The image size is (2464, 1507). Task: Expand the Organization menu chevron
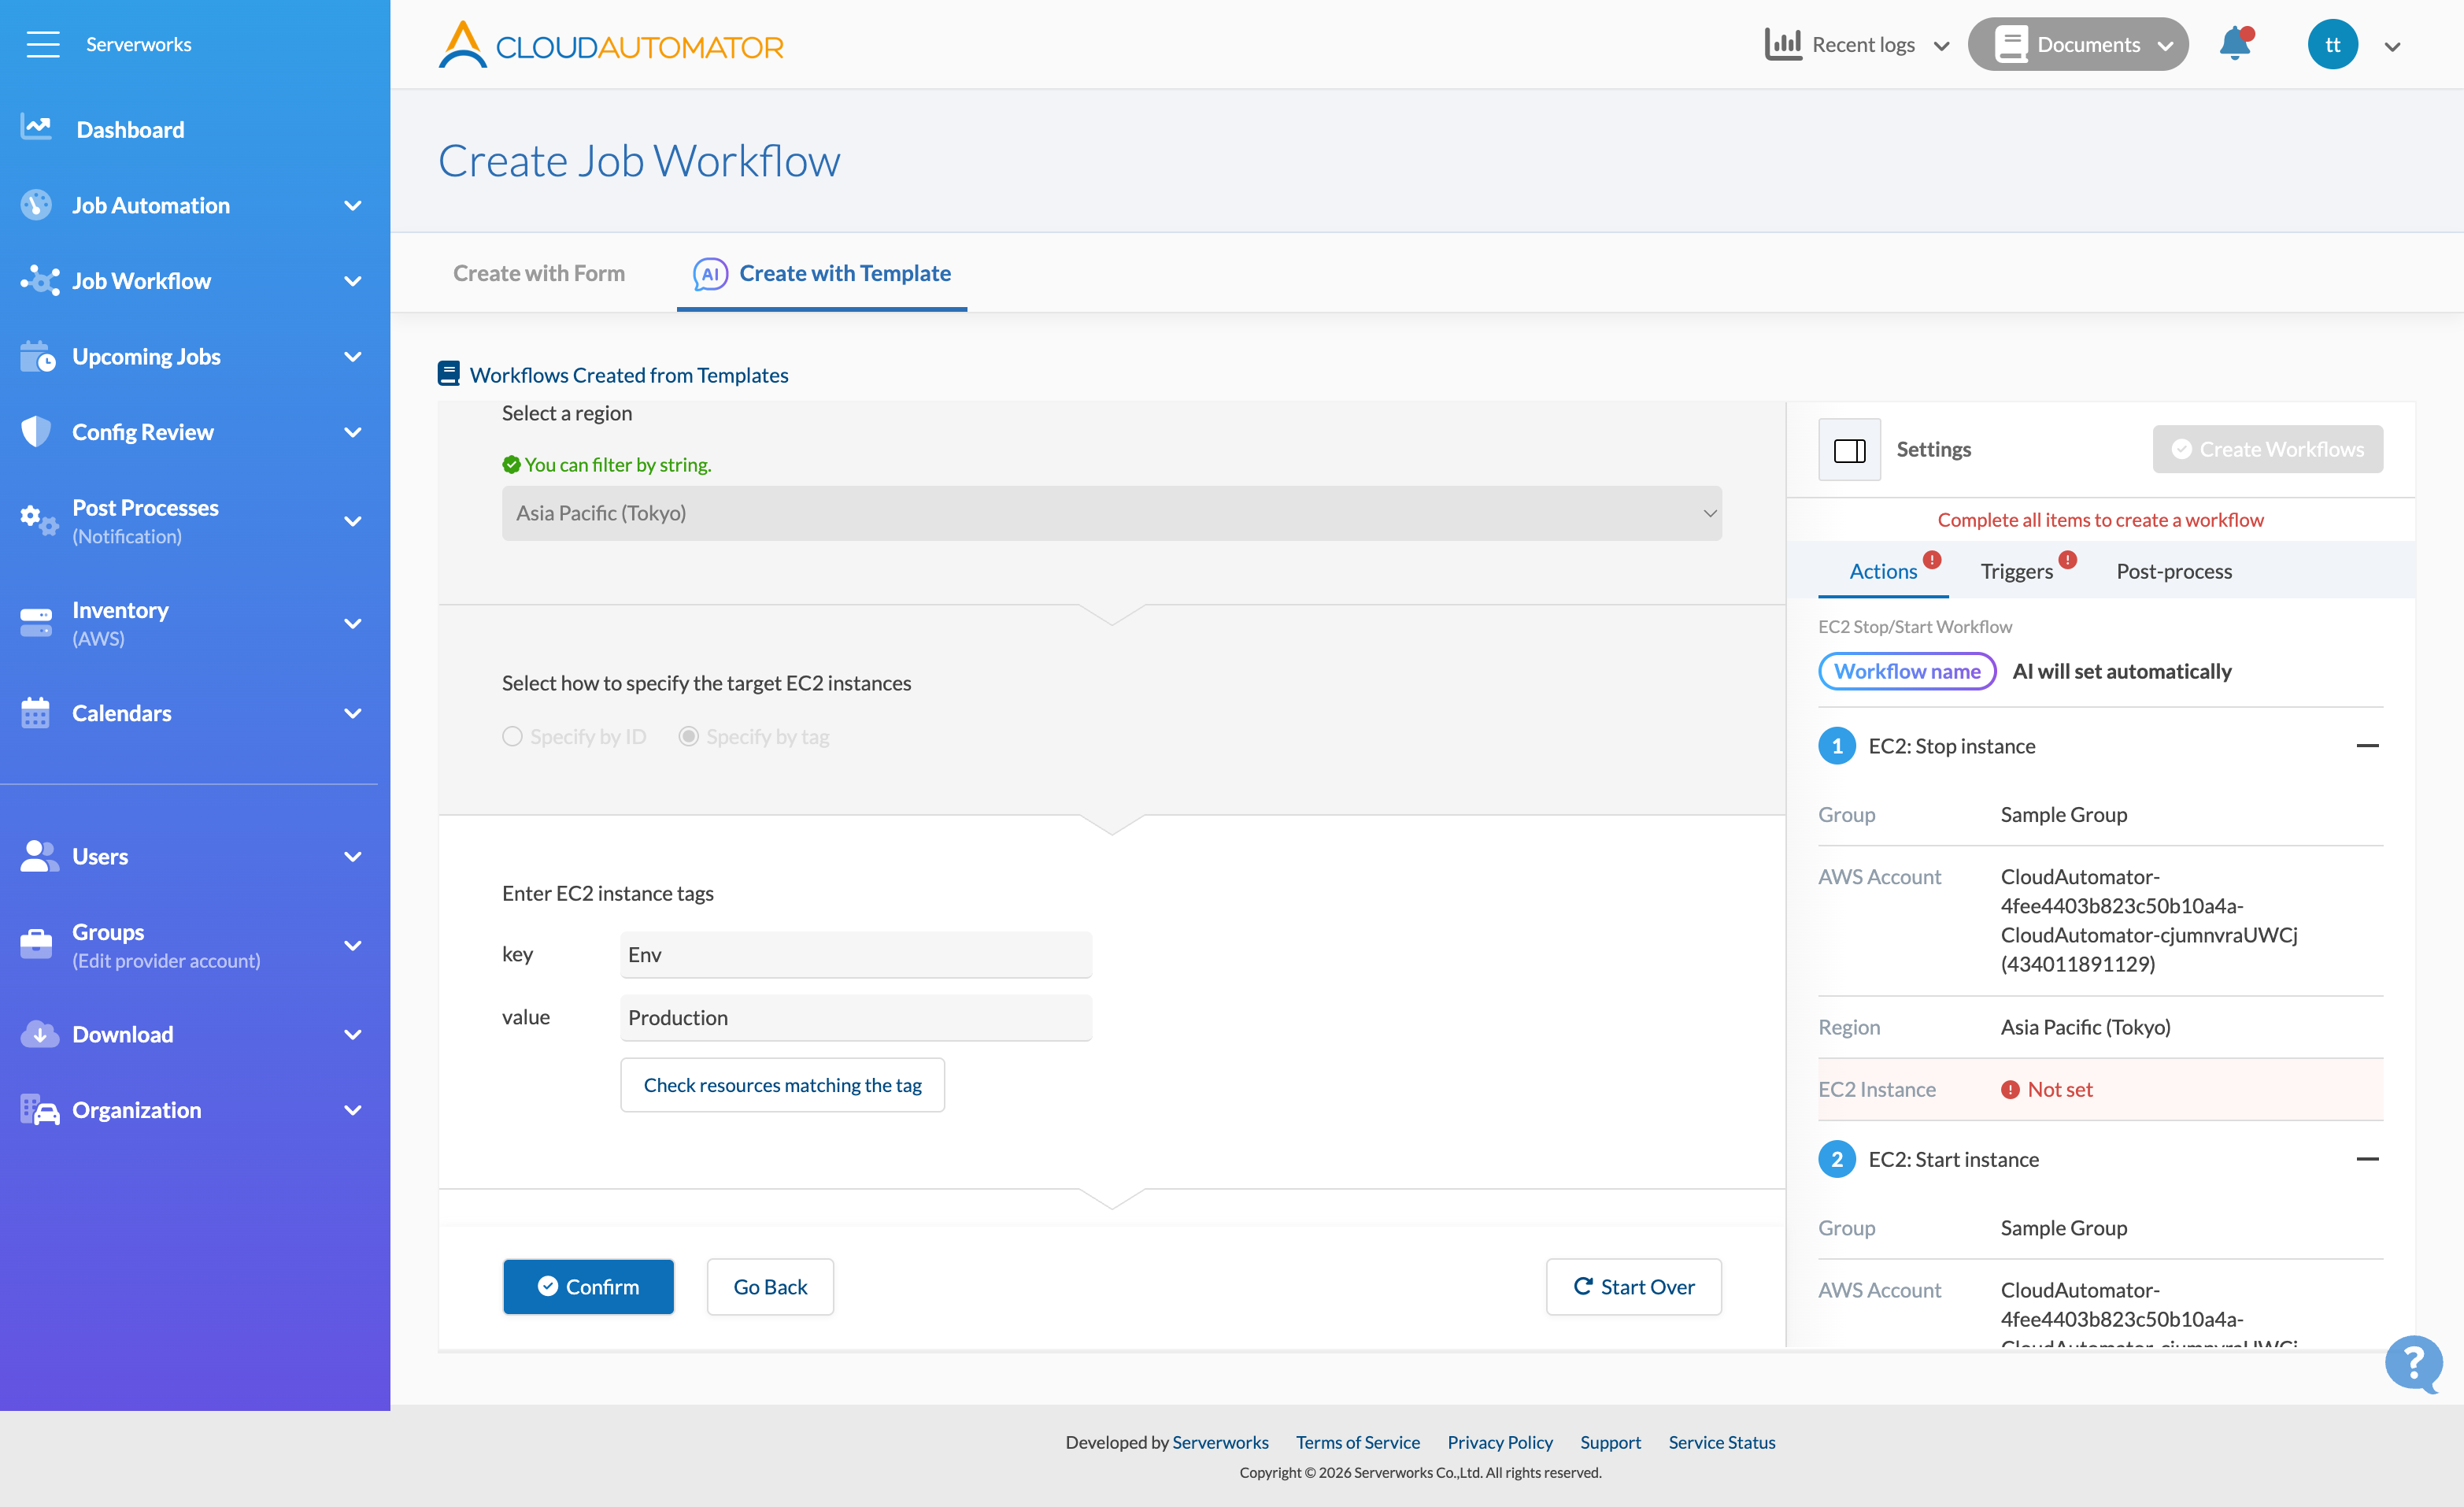point(352,1110)
